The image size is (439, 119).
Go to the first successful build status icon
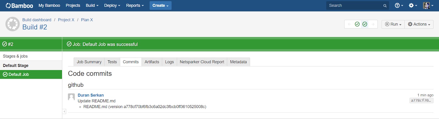357,24
